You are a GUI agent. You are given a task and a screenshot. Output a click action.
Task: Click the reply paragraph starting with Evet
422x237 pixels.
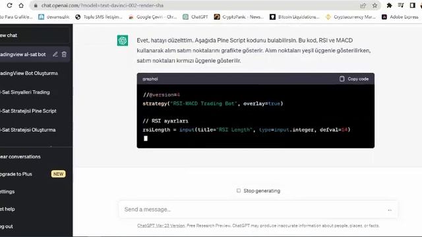click(x=254, y=51)
